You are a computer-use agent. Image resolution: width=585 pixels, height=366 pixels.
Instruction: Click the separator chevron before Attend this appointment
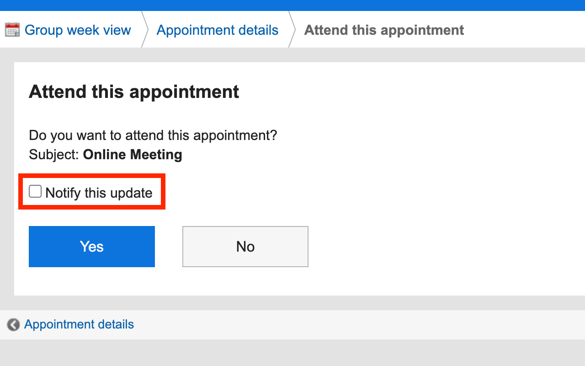tap(292, 30)
